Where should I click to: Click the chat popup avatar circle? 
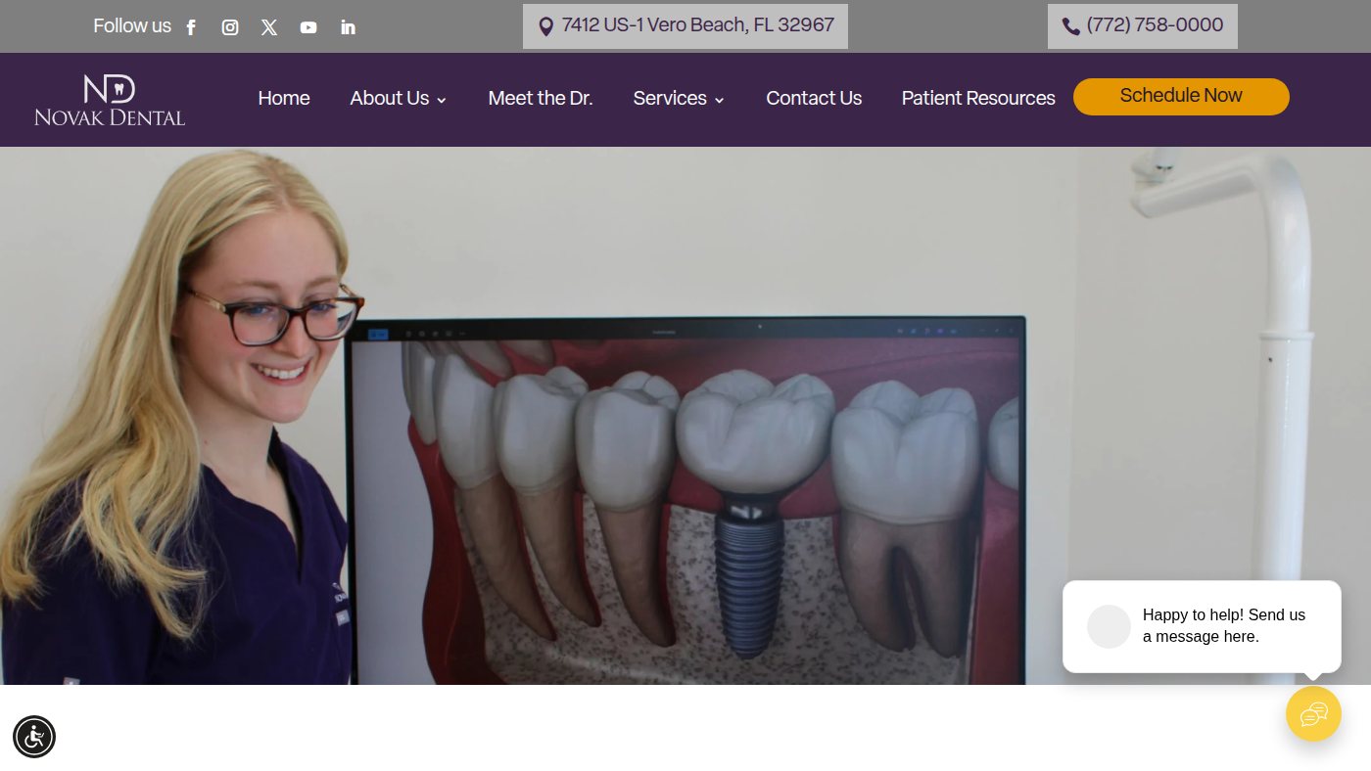tap(1109, 626)
